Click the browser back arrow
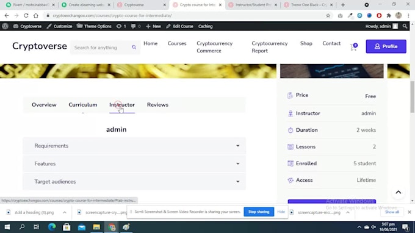This screenshot has width=415, height=233. [x=7, y=16]
